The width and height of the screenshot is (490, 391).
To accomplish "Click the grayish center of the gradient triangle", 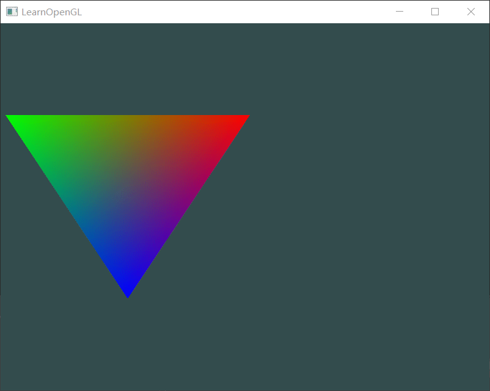I will 128,176.
